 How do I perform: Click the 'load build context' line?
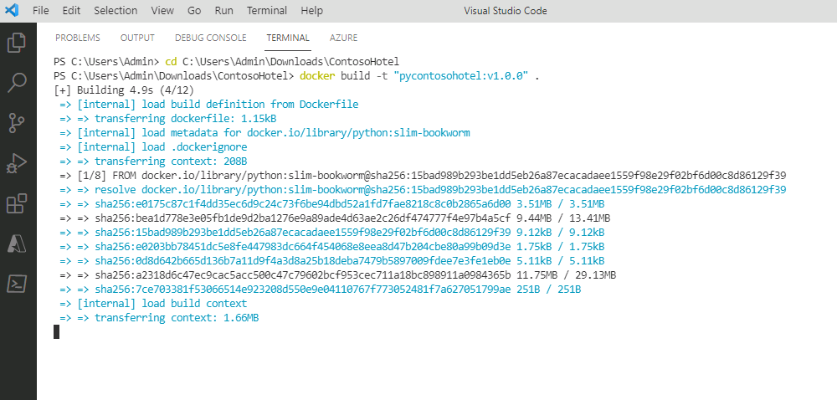(153, 304)
